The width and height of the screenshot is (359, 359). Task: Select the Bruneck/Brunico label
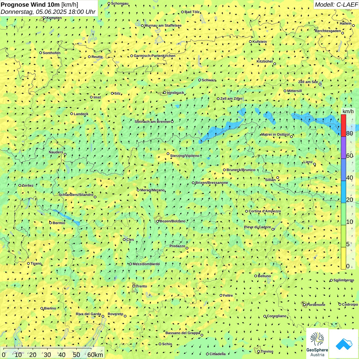pos(241,170)
